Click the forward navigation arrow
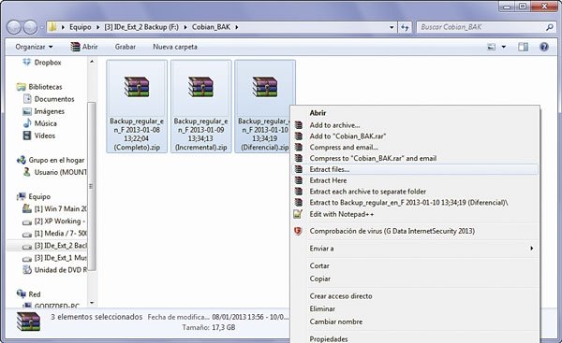The image size is (562, 343). 30,27
